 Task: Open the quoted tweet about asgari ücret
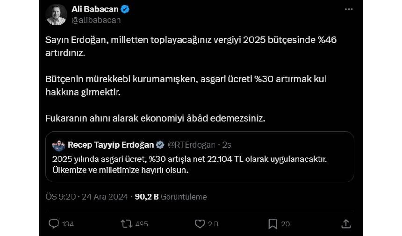[x=200, y=164]
